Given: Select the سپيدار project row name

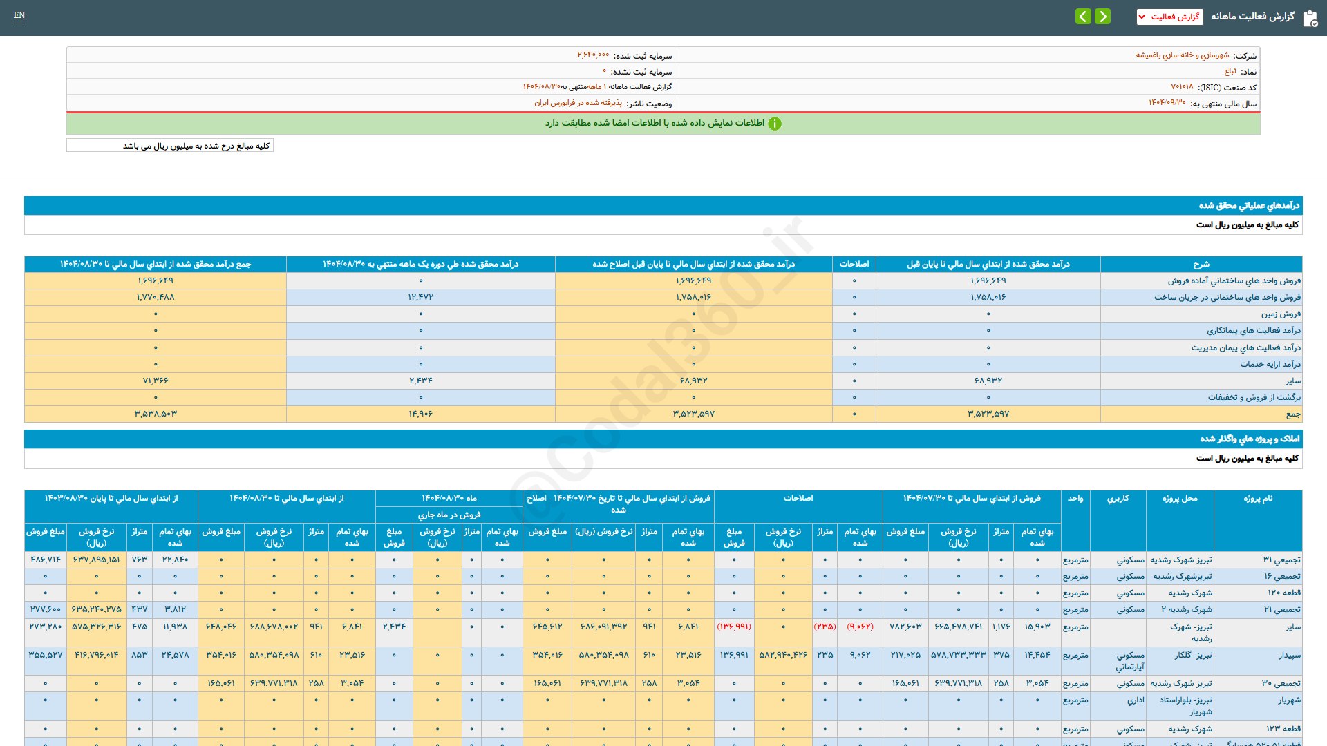Looking at the screenshot, I should click(1290, 654).
